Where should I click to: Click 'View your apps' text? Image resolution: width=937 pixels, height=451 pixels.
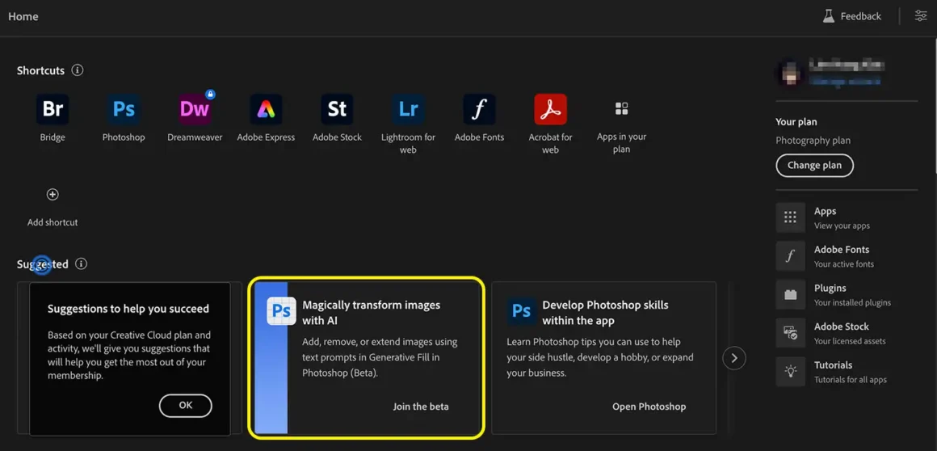(x=842, y=225)
